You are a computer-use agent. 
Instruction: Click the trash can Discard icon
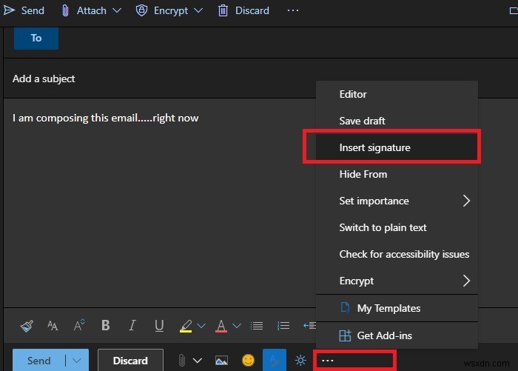(x=223, y=10)
